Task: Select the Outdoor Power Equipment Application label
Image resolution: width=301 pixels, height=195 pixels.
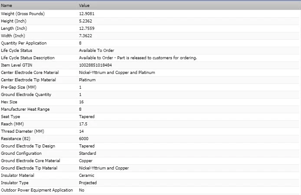Action: (37, 190)
